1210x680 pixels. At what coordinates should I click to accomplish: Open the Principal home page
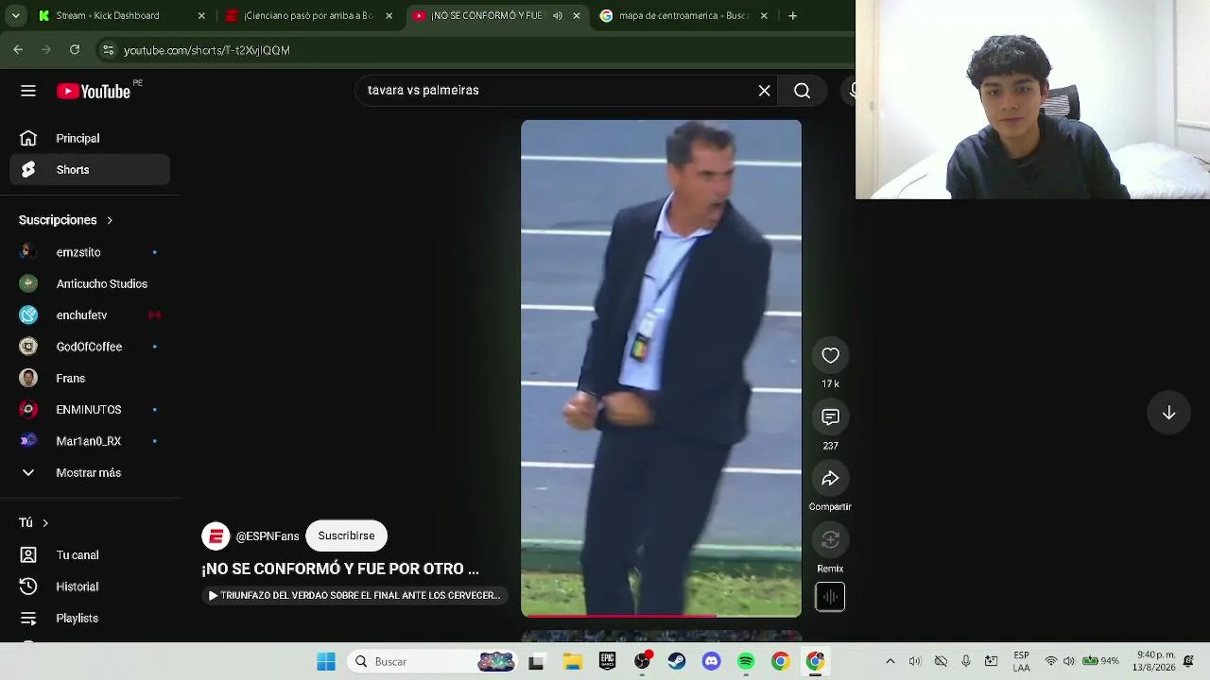(x=90, y=138)
